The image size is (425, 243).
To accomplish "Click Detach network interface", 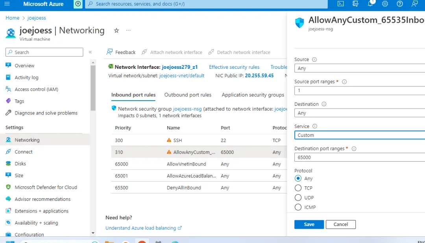I will tap(239, 52).
